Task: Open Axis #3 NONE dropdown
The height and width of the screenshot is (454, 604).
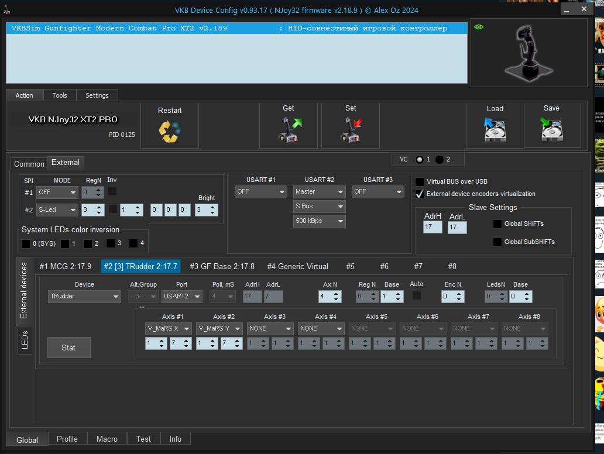Action: click(x=270, y=328)
